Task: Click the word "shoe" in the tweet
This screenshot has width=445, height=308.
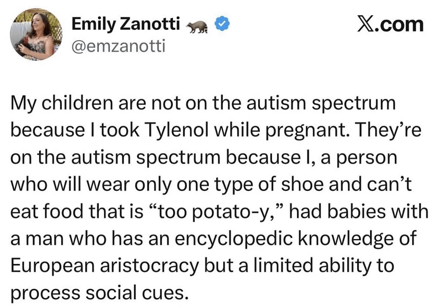Action: (x=303, y=184)
